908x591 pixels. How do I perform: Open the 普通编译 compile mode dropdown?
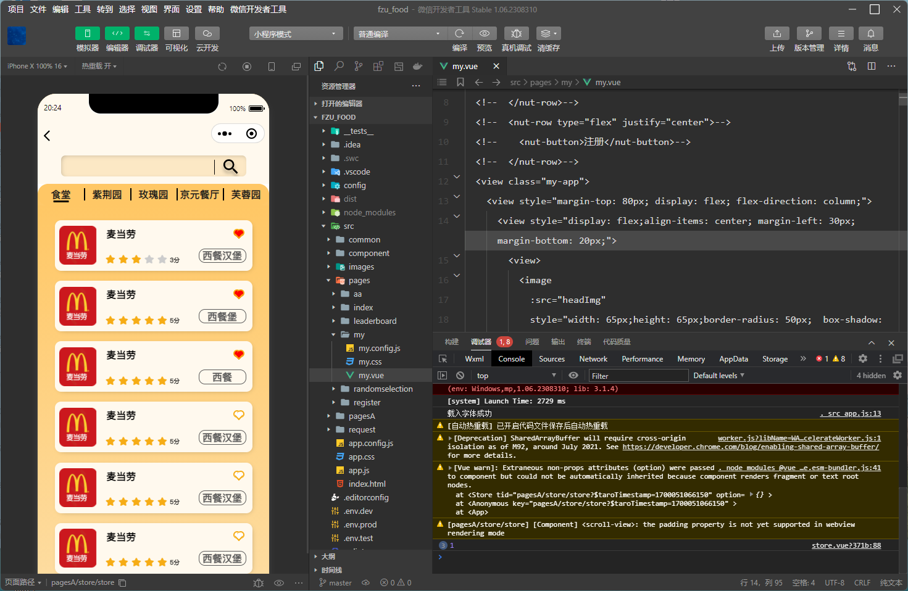pyautogui.click(x=400, y=34)
